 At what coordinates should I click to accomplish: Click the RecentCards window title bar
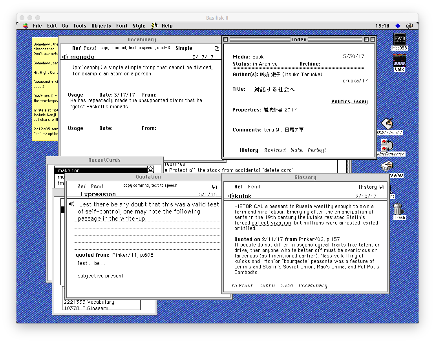pos(104,160)
